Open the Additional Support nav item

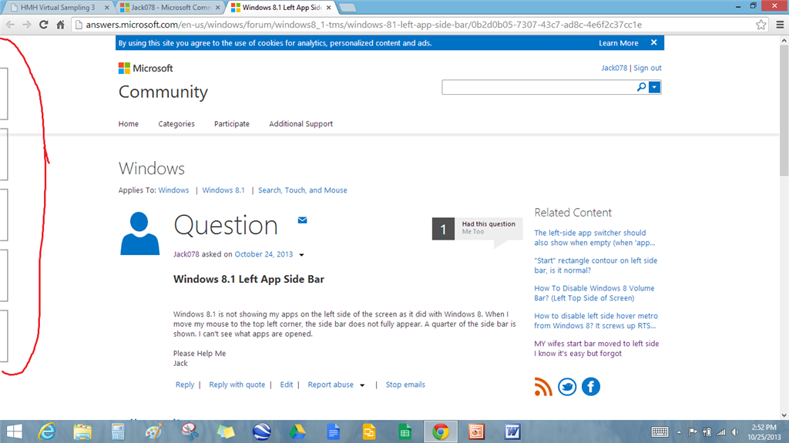[301, 124]
